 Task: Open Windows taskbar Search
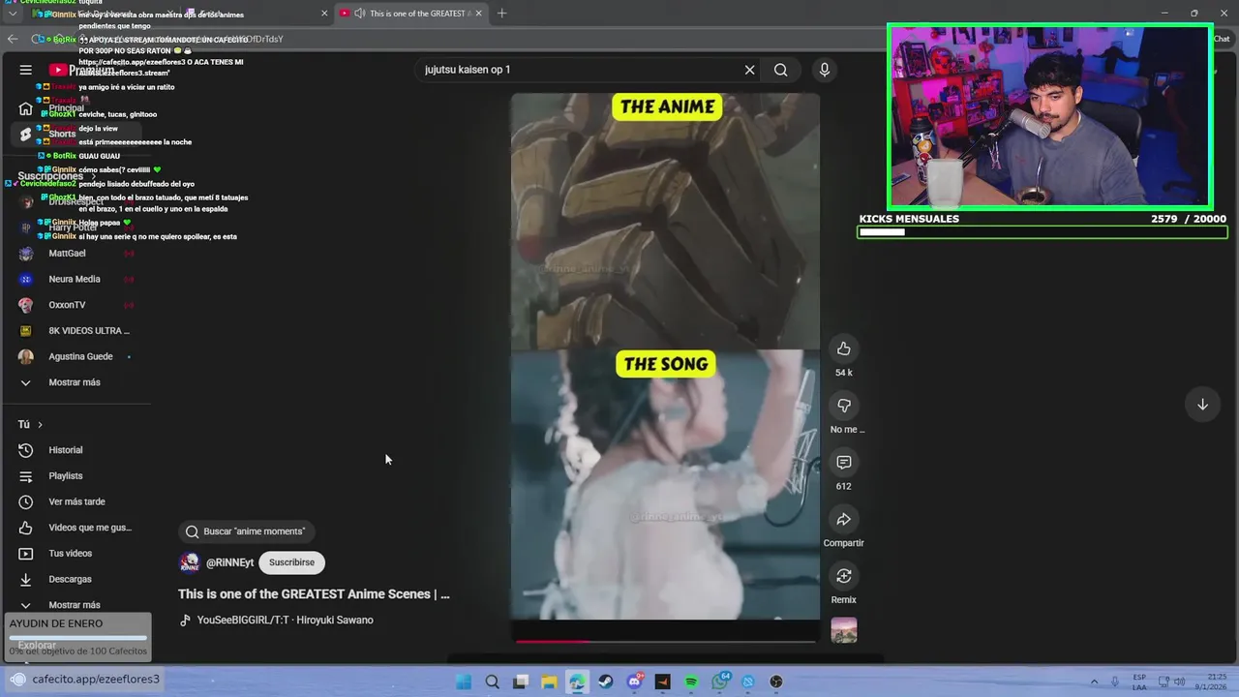(x=492, y=682)
